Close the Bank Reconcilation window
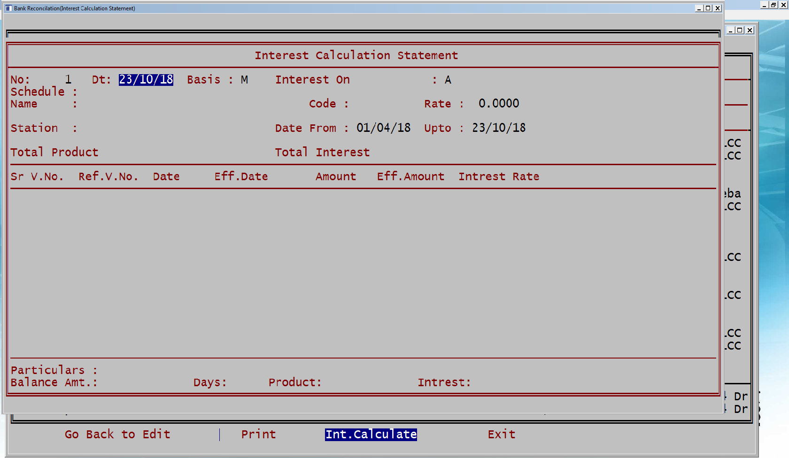 [x=718, y=8]
